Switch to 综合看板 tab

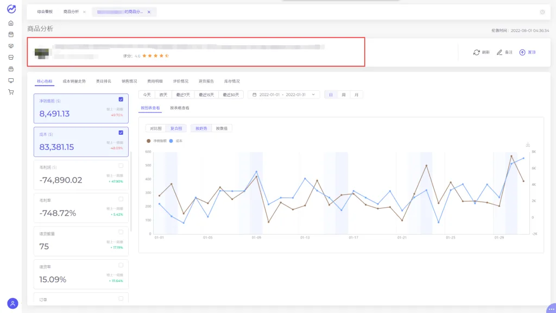tap(45, 12)
